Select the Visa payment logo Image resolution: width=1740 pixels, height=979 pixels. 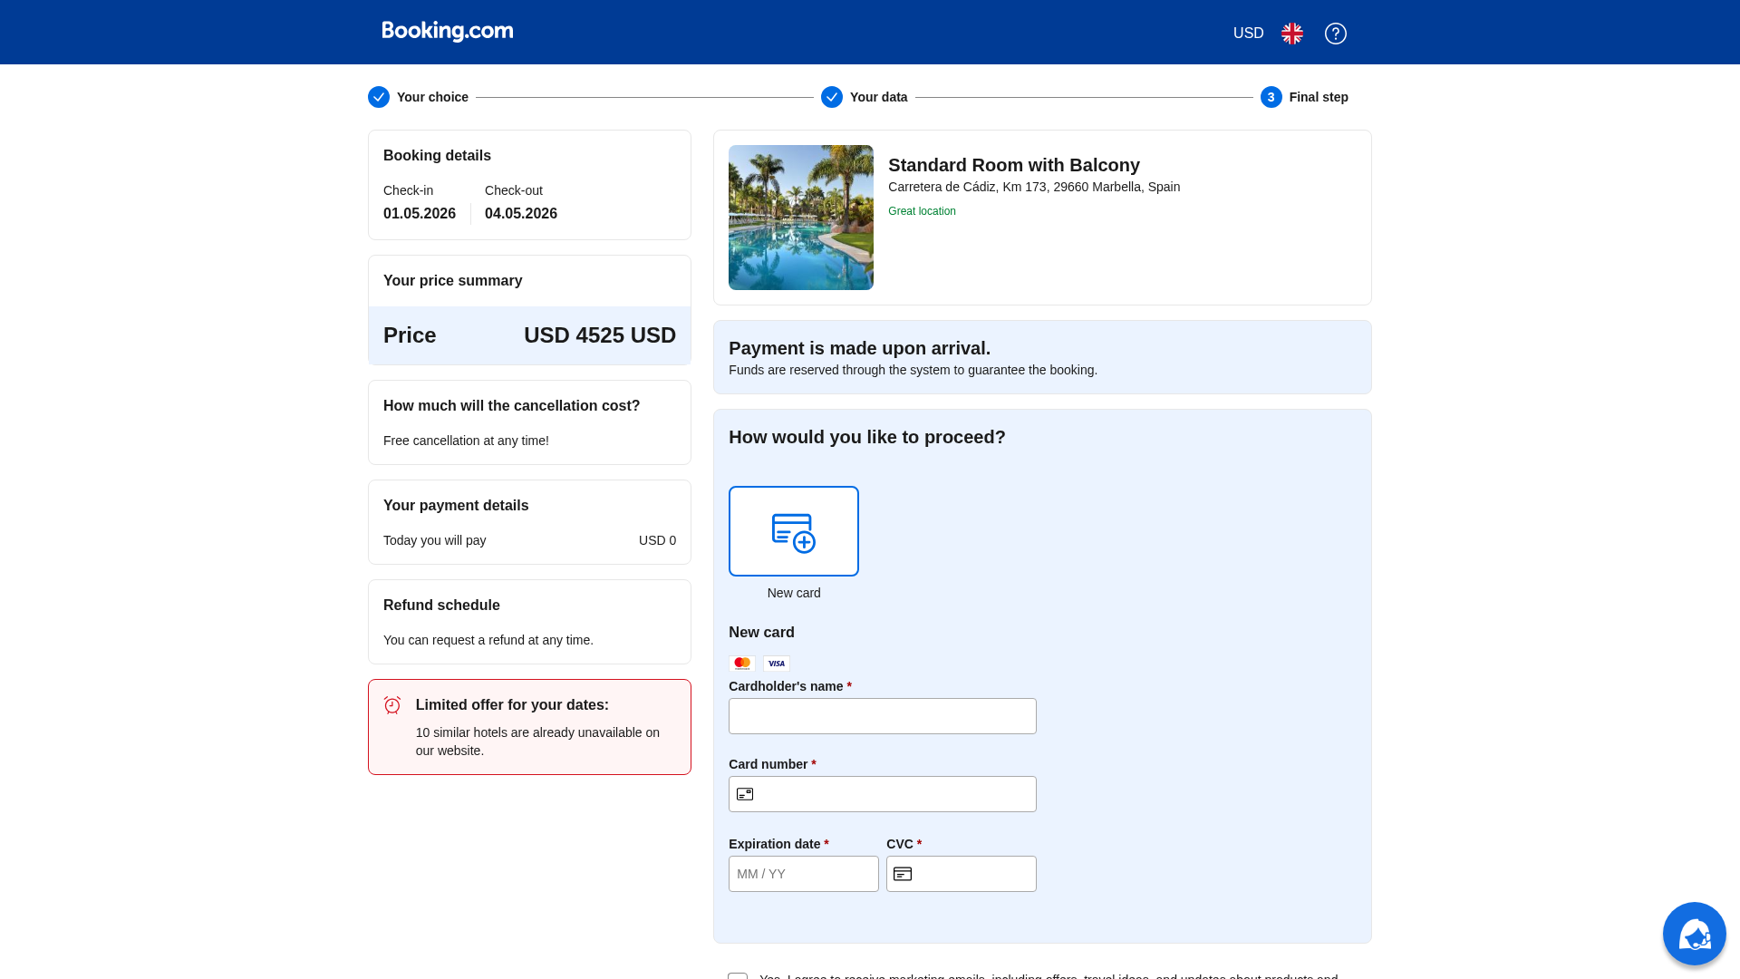coord(776,663)
